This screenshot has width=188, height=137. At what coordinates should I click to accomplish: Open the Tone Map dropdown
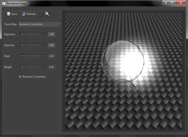pos(39,24)
